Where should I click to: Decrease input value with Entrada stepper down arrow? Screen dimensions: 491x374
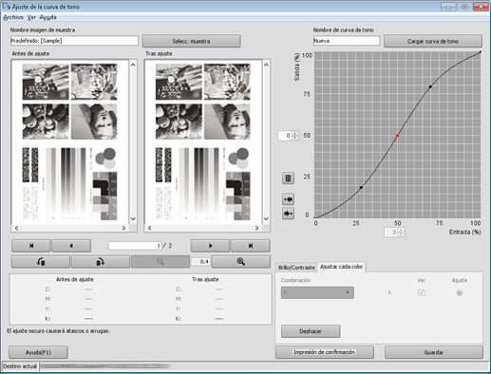(x=401, y=234)
